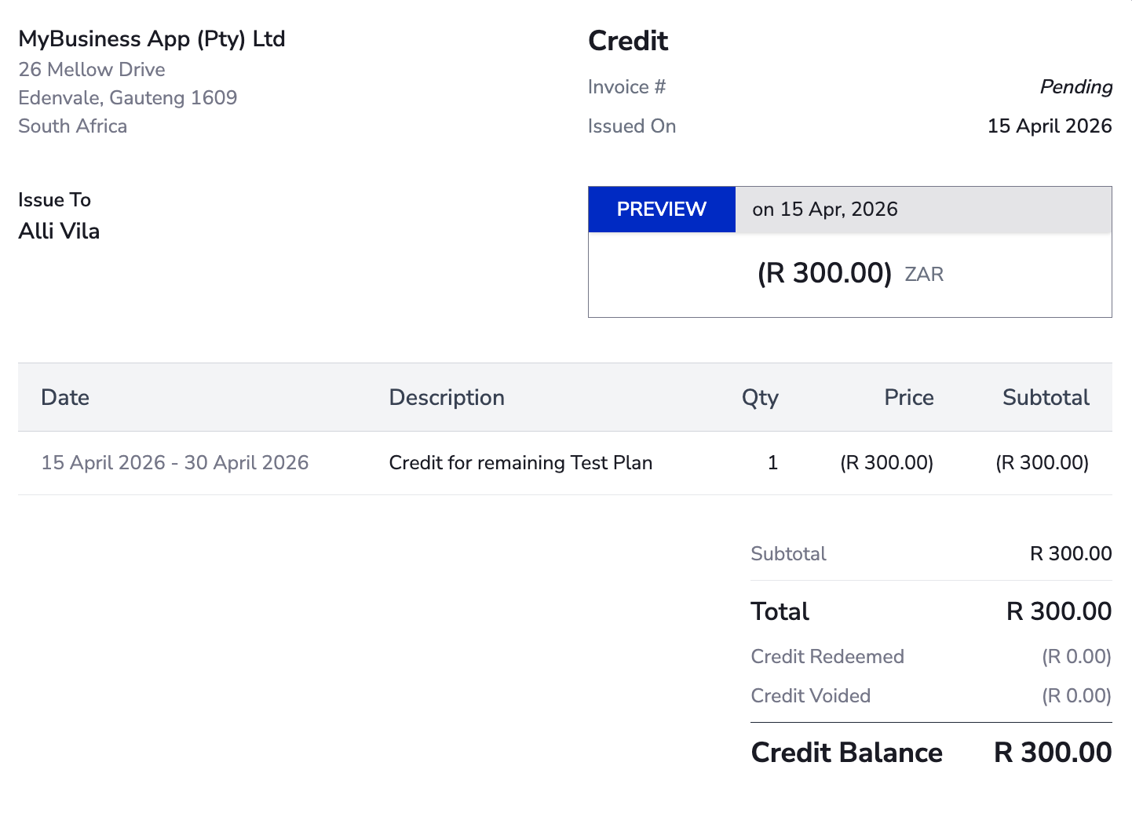Click the Total R 300.00 amount

pyautogui.click(x=1058, y=611)
